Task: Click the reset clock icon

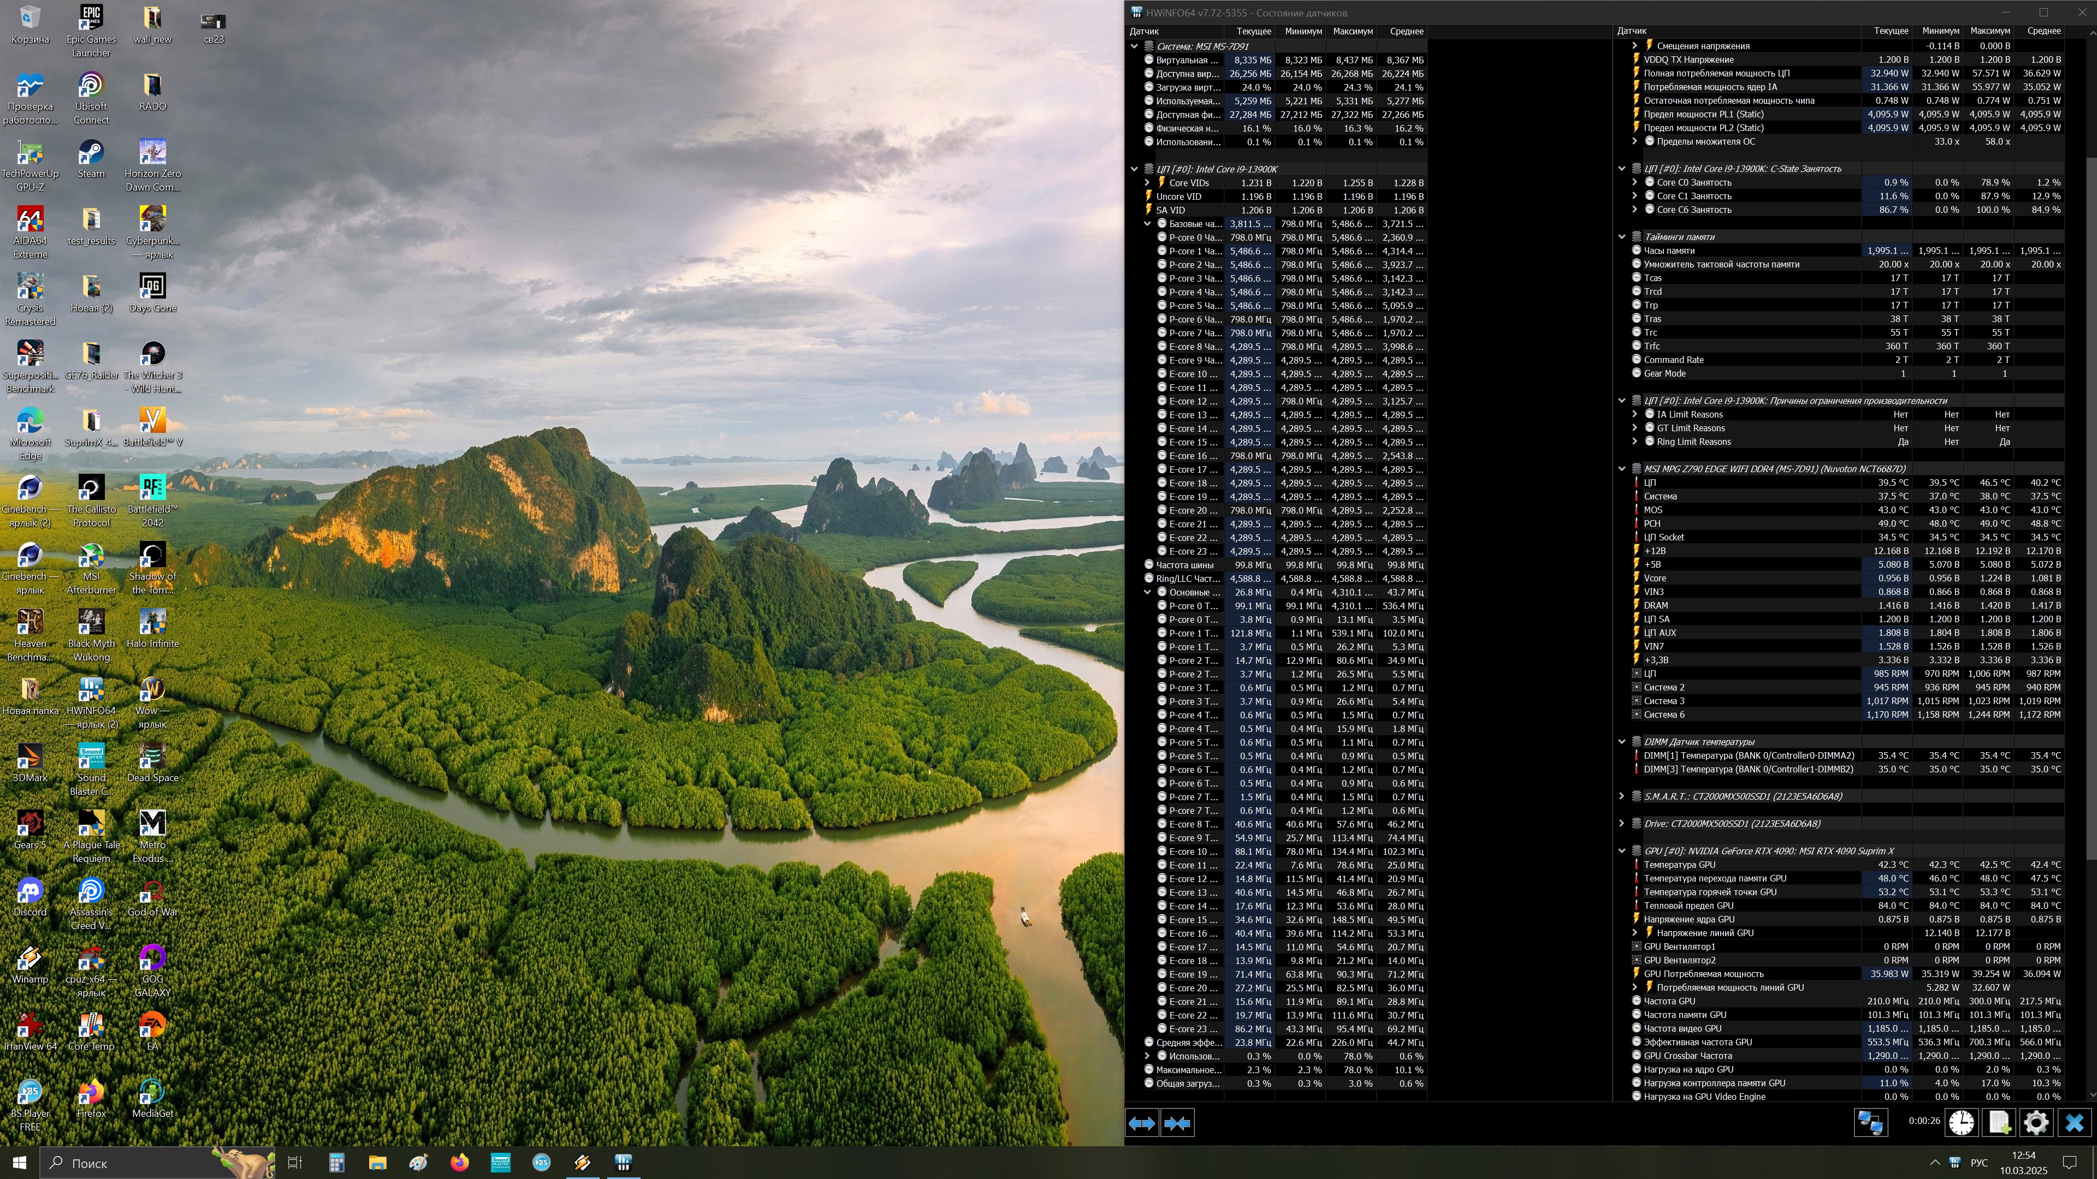Action: 1961,1124
